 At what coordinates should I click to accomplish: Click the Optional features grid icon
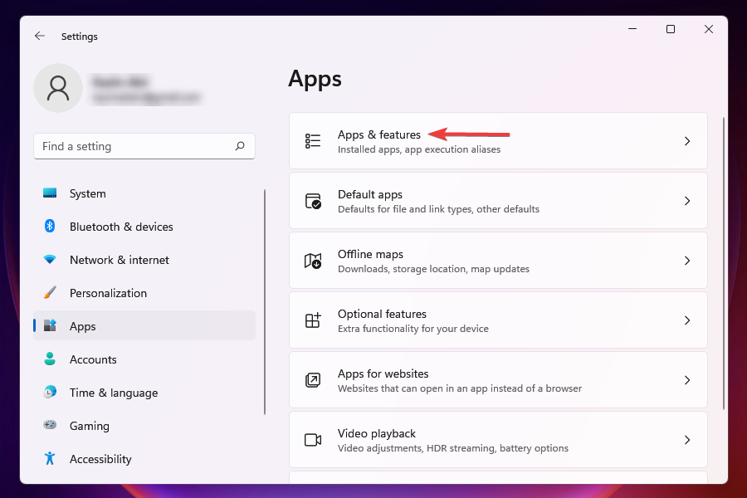pos(313,320)
